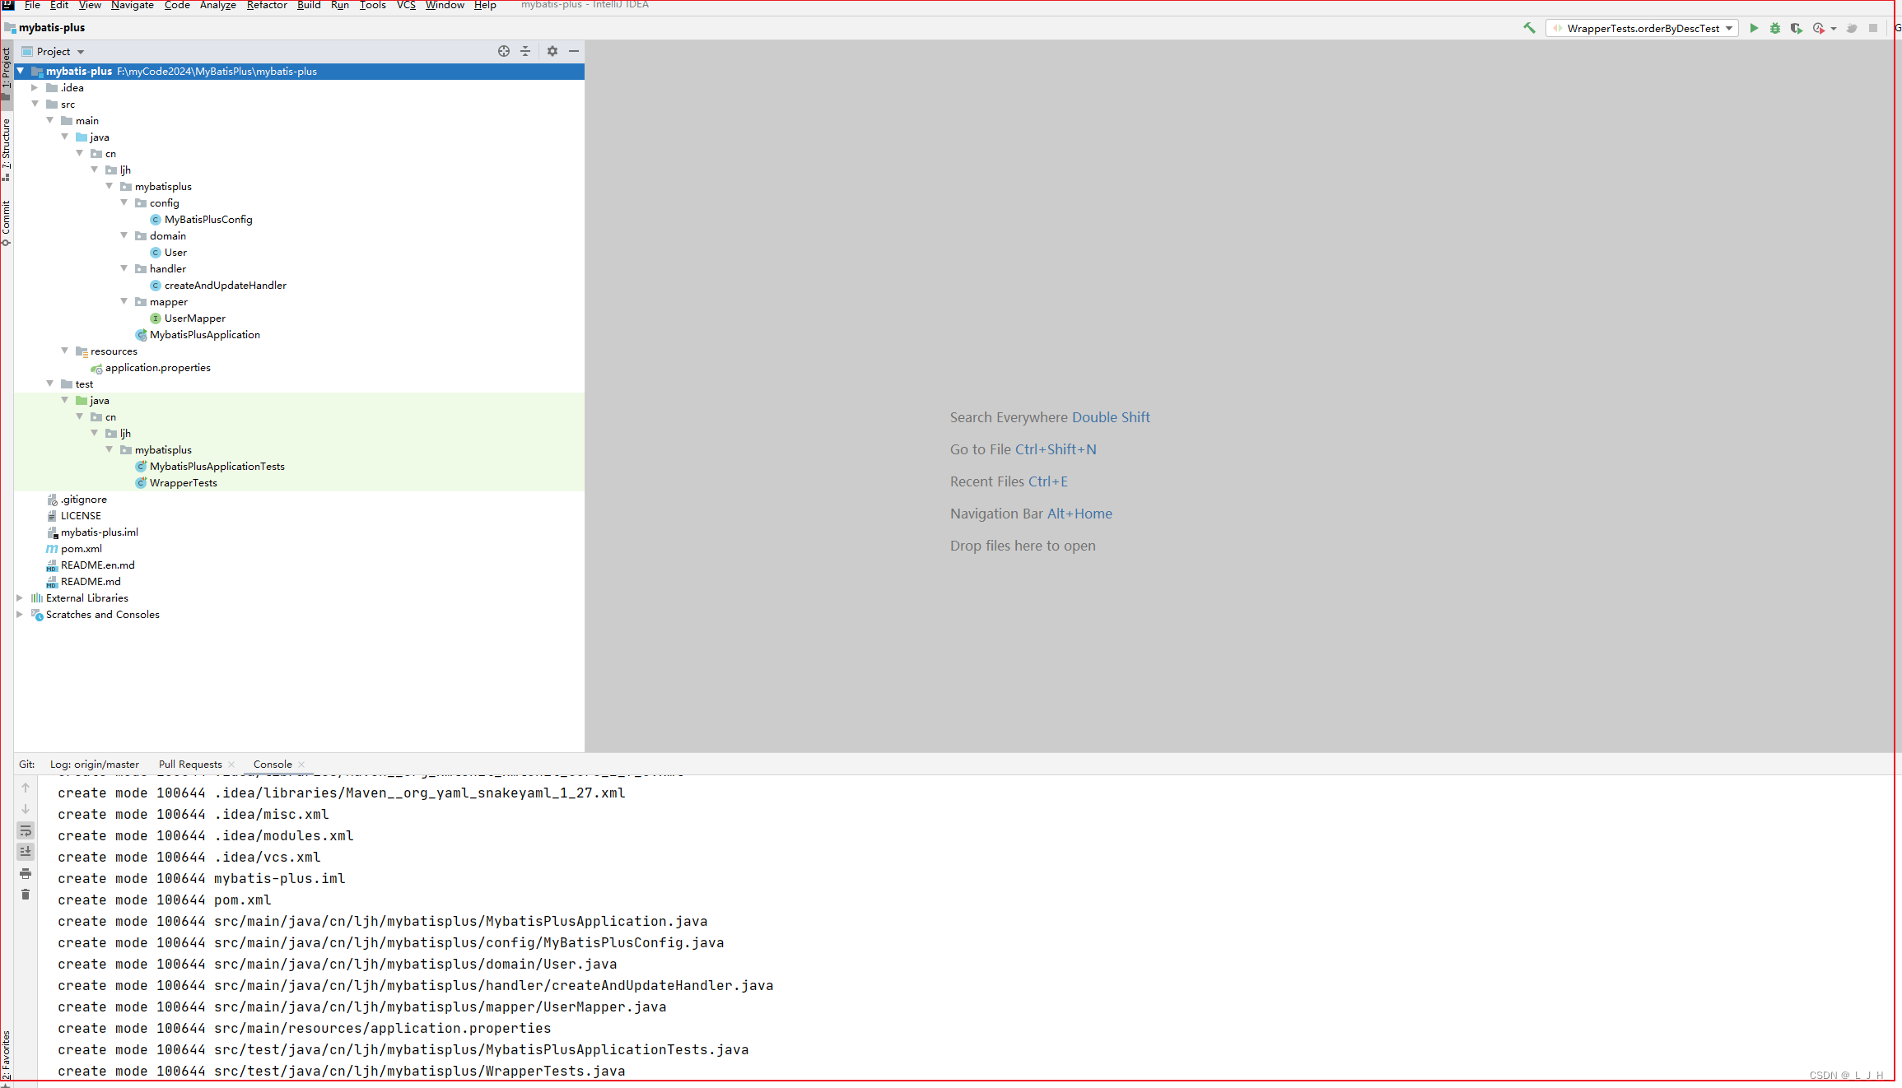1902x1088 pixels.
Task: Select the User class file
Action: click(175, 253)
